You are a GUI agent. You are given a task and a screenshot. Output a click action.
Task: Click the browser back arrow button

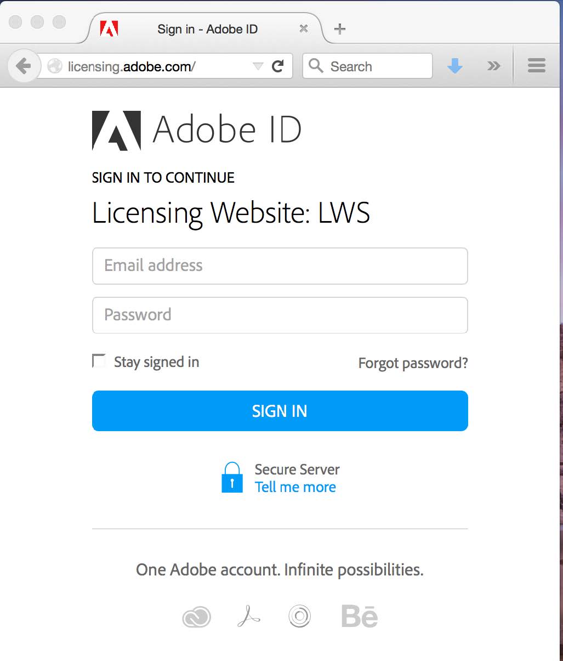tap(24, 66)
